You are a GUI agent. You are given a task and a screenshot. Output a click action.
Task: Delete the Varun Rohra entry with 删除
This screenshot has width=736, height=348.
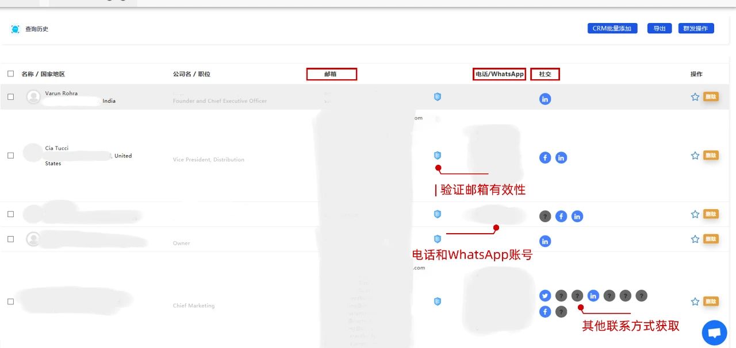point(711,97)
